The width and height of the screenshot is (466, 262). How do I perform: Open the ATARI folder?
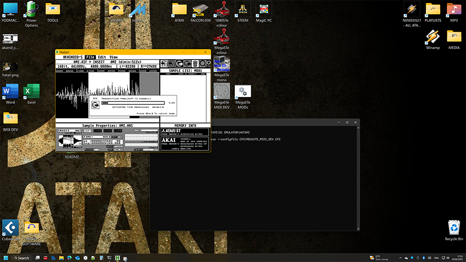click(x=179, y=13)
